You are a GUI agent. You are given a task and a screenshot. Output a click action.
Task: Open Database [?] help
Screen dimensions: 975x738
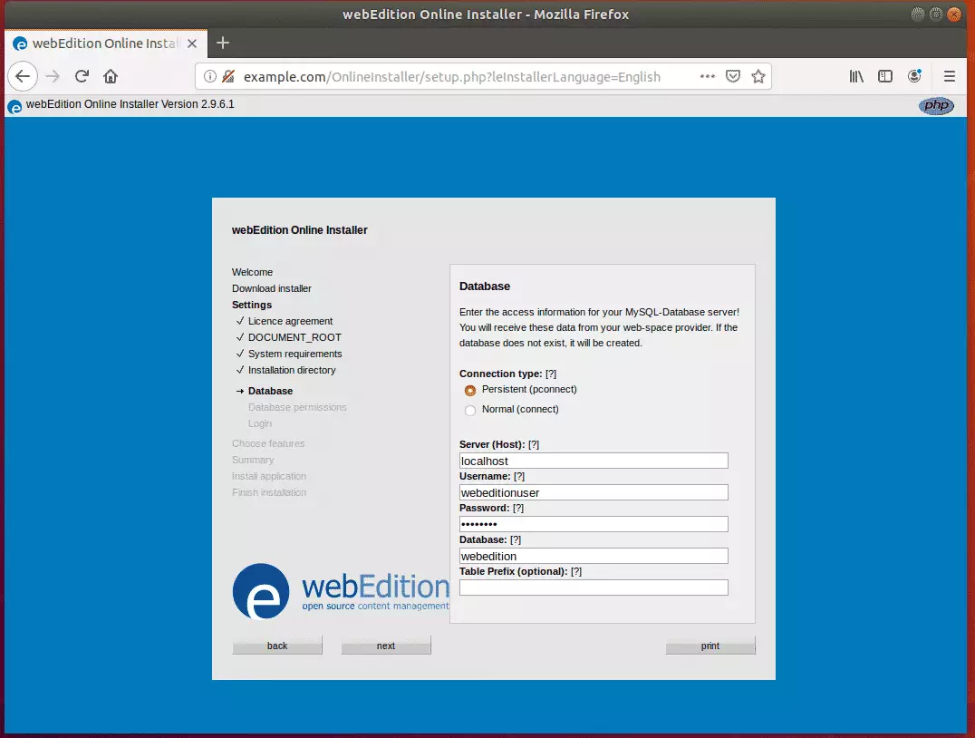click(516, 539)
